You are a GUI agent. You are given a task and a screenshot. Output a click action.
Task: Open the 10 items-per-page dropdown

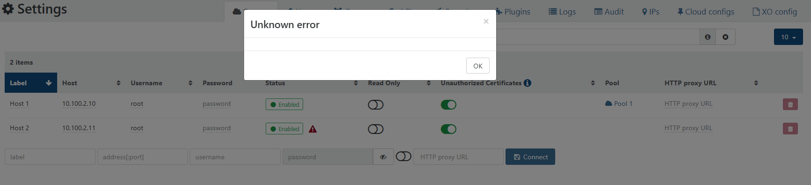(x=788, y=37)
